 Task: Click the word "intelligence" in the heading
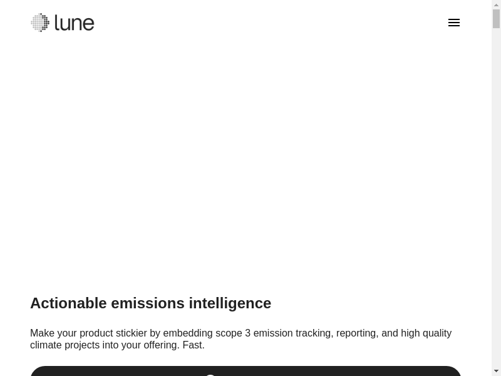point(230,303)
